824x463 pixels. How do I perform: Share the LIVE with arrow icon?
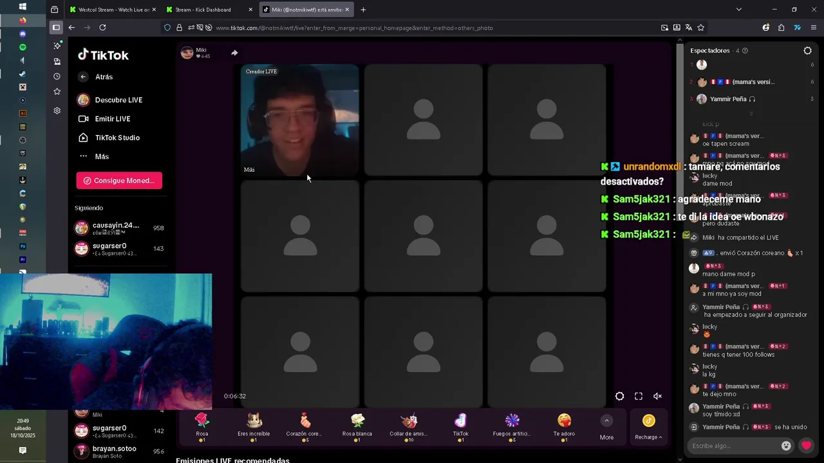(234, 53)
